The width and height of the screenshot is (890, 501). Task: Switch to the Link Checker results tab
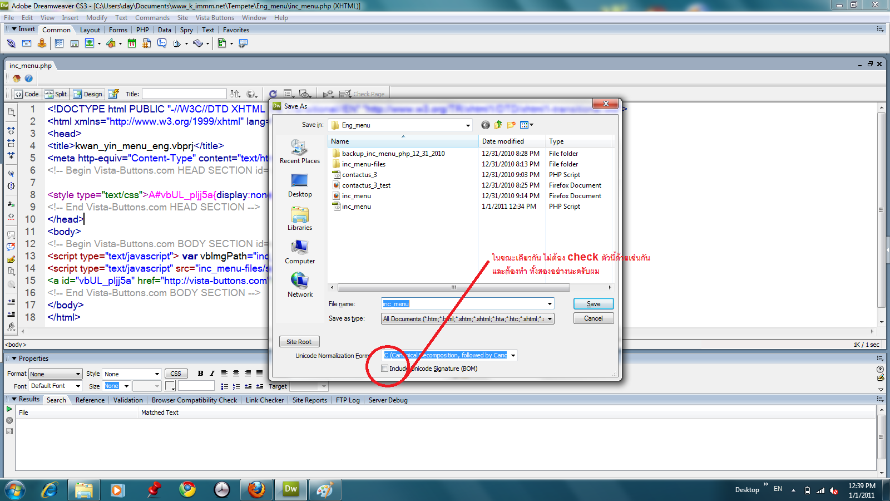pos(265,400)
